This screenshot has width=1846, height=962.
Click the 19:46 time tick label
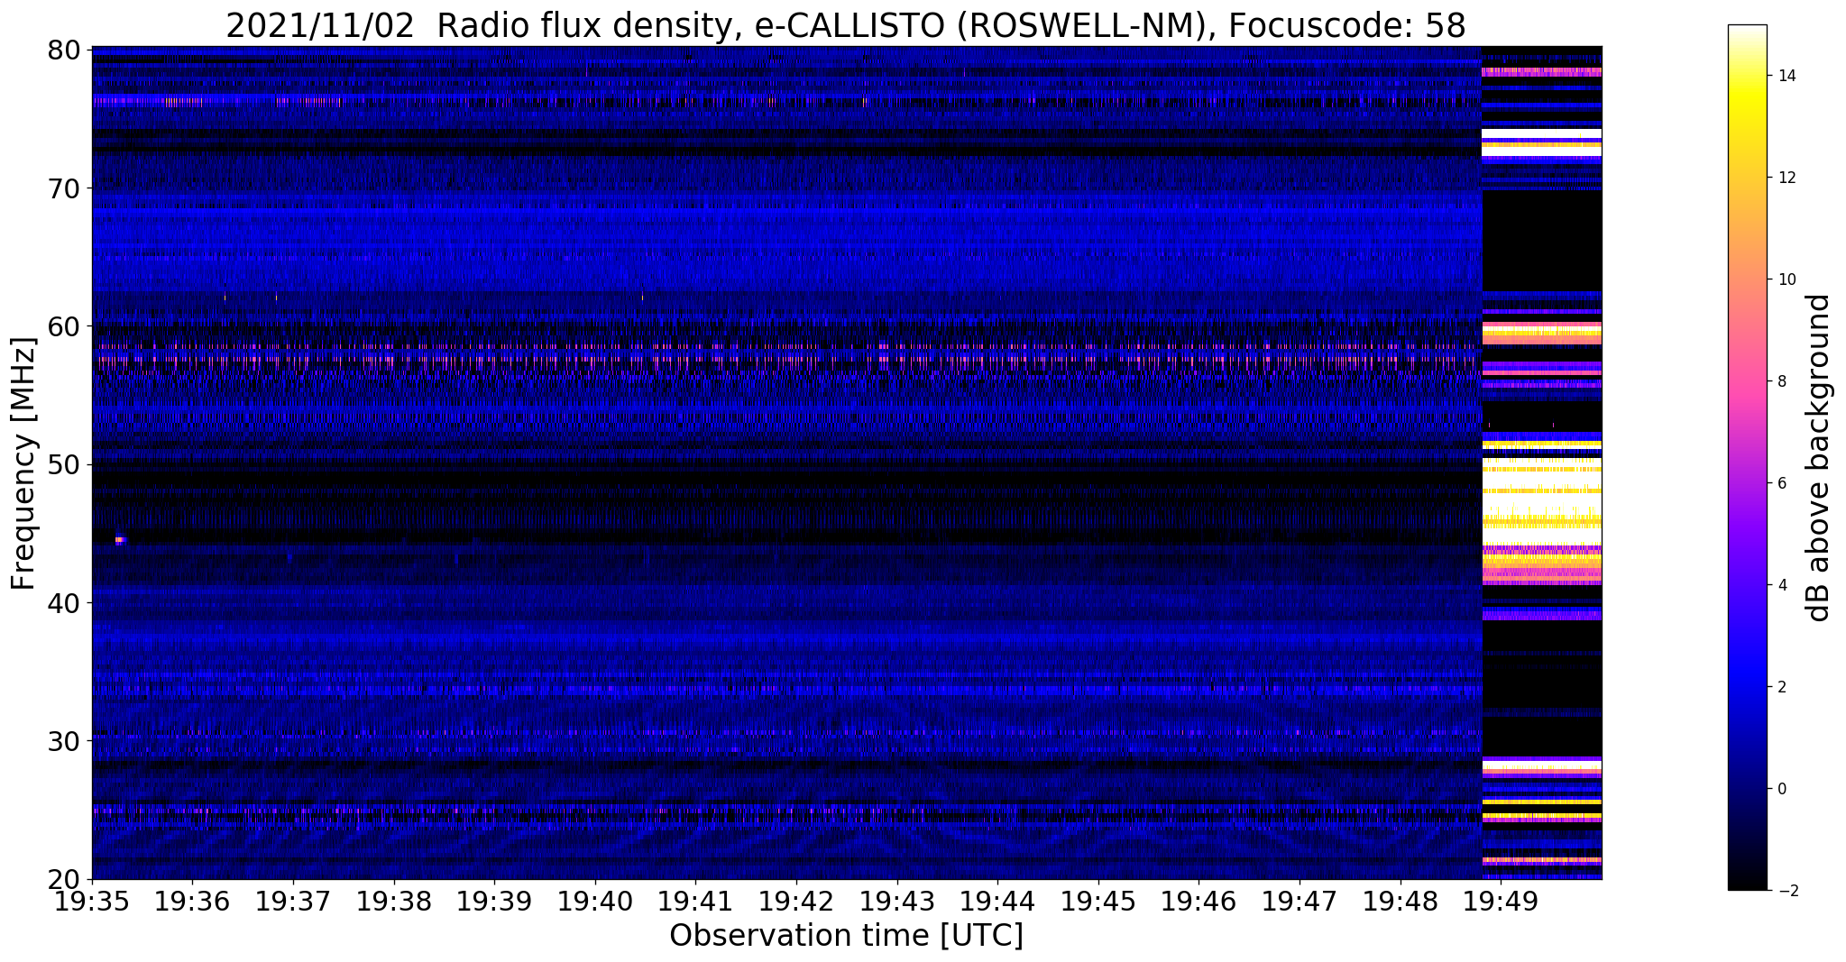click(x=1198, y=902)
